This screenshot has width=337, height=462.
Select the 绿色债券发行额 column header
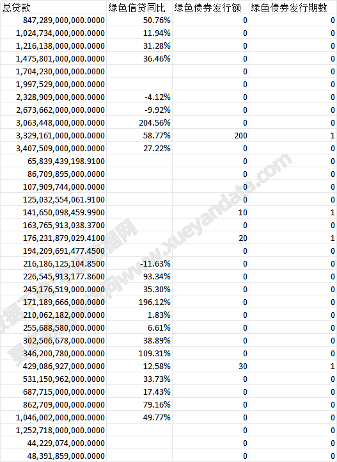click(210, 8)
